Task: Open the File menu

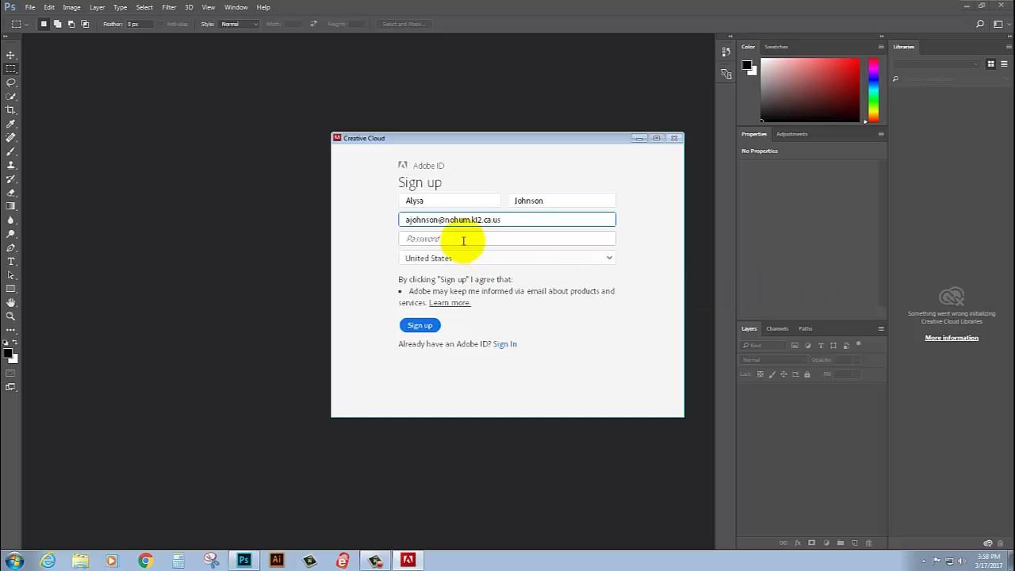Action: coord(30,7)
